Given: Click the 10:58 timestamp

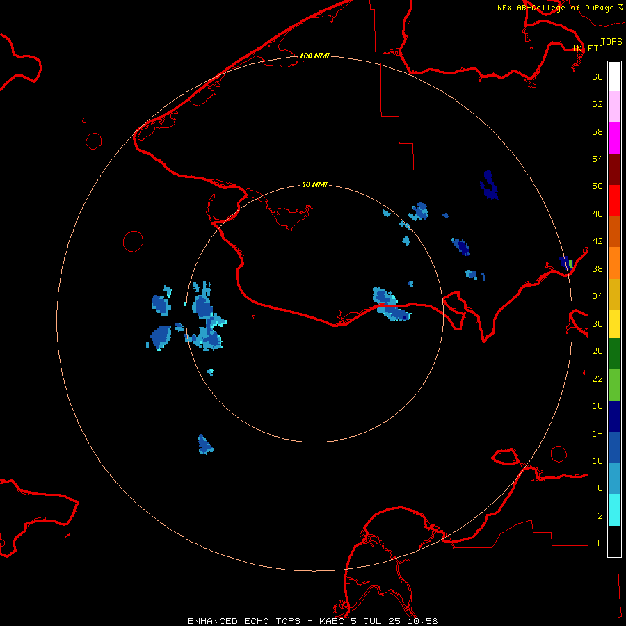Looking at the screenshot, I should (422, 621).
